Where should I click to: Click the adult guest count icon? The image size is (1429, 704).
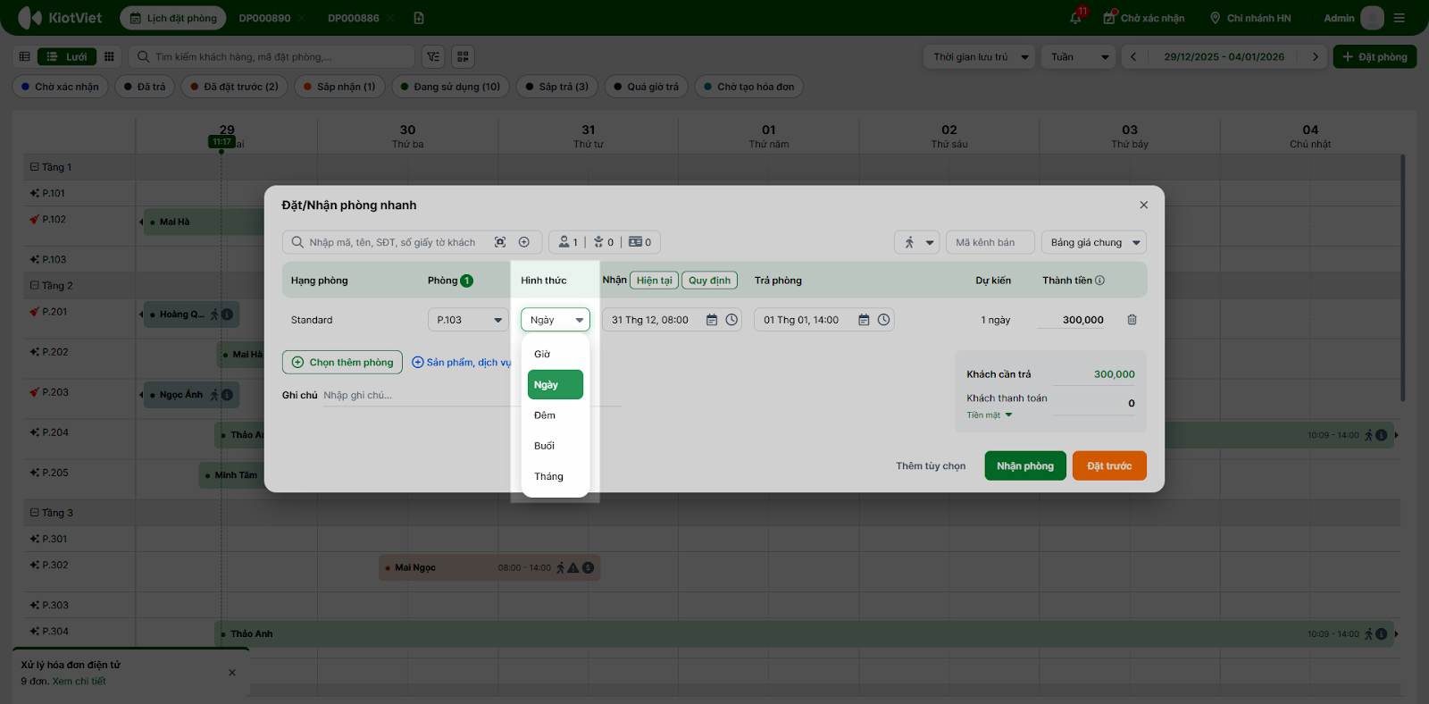[564, 242]
